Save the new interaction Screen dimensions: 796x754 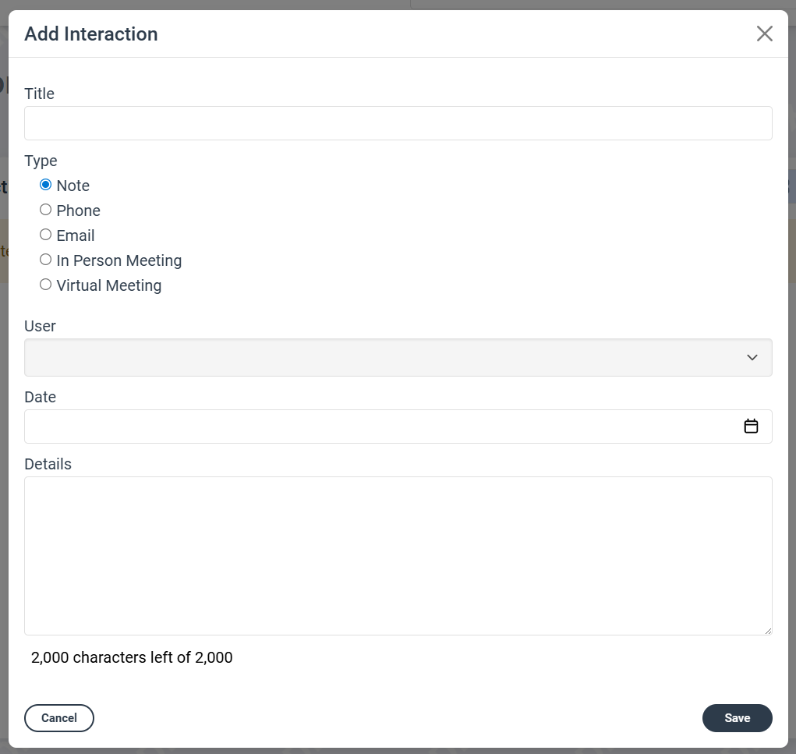click(x=737, y=718)
